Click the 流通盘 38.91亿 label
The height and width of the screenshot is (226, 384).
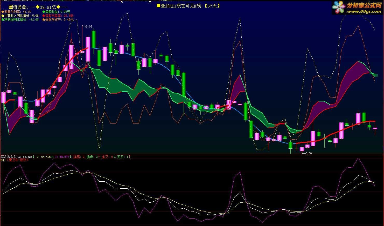[38, 7]
